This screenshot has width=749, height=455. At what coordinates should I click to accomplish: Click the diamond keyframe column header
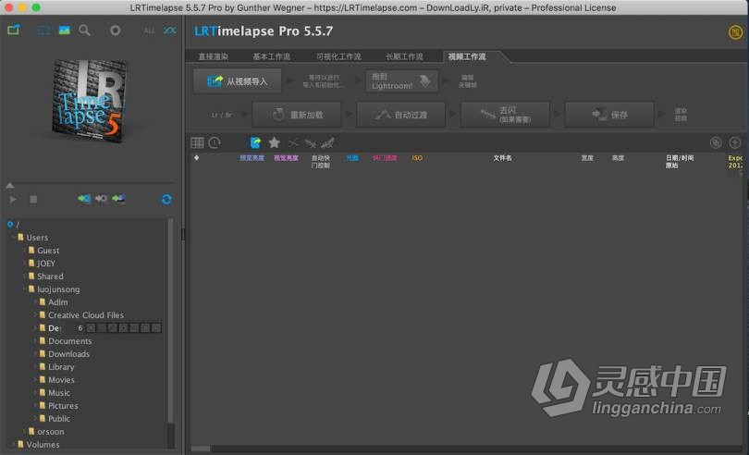pyautogui.click(x=196, y=158)
